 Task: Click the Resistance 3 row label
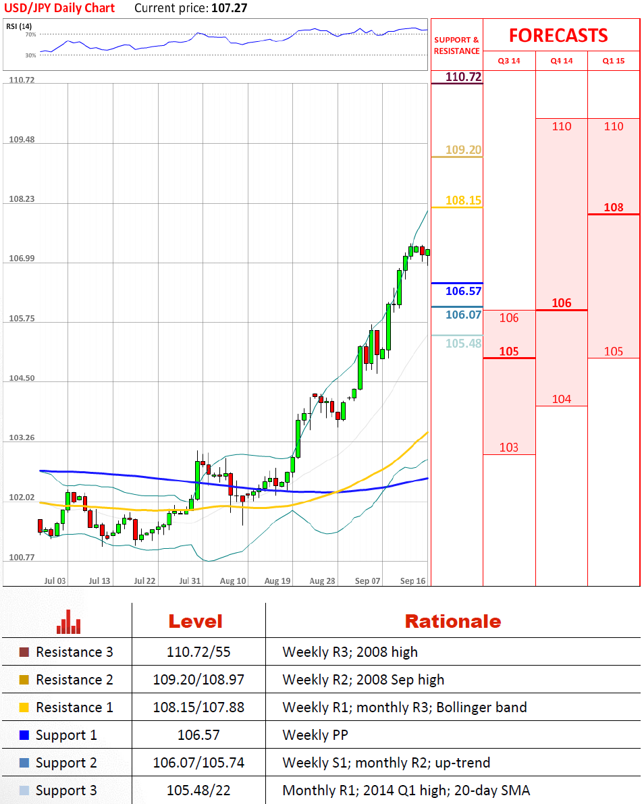point(74,652)
